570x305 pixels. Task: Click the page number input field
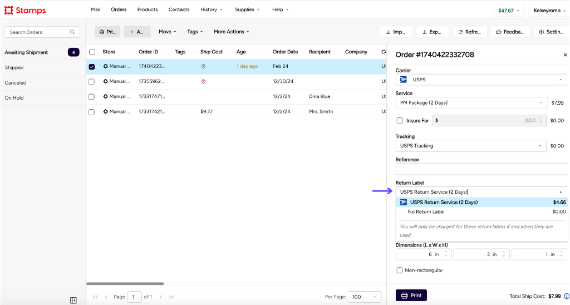coord(134,297)
